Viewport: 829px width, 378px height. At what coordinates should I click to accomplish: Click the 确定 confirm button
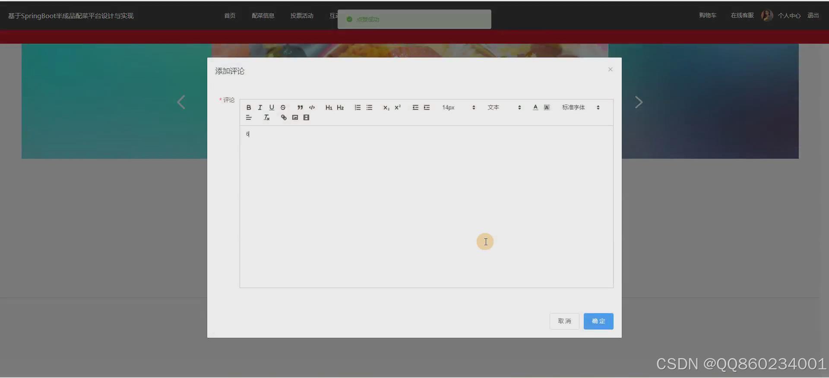598,321
